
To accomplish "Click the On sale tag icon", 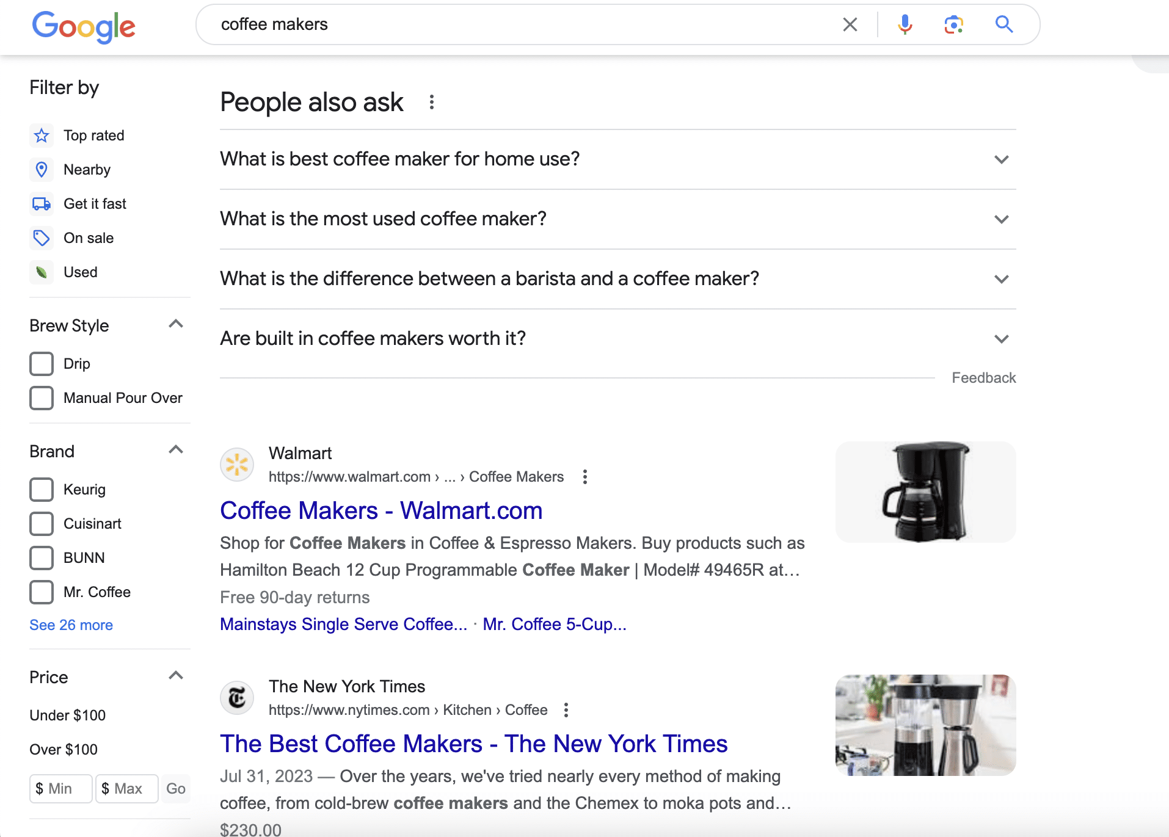I will tap(42, 238).
